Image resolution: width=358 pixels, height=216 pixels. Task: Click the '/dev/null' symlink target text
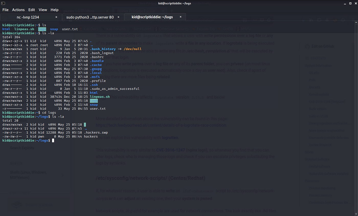click(132, 49)
